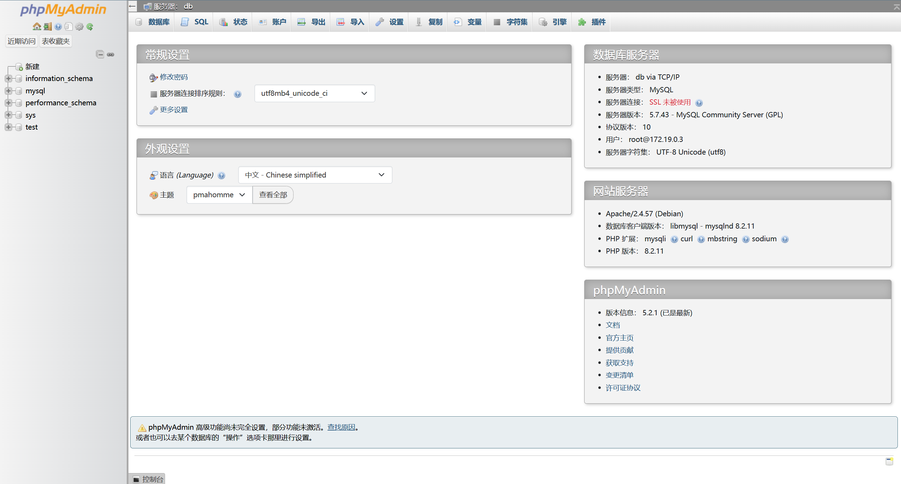Image resolution: width=901 pixels, height=484 pixels.
Task: Reload the navigation panel with the green arrow
Action: click(x=90, y=26)
